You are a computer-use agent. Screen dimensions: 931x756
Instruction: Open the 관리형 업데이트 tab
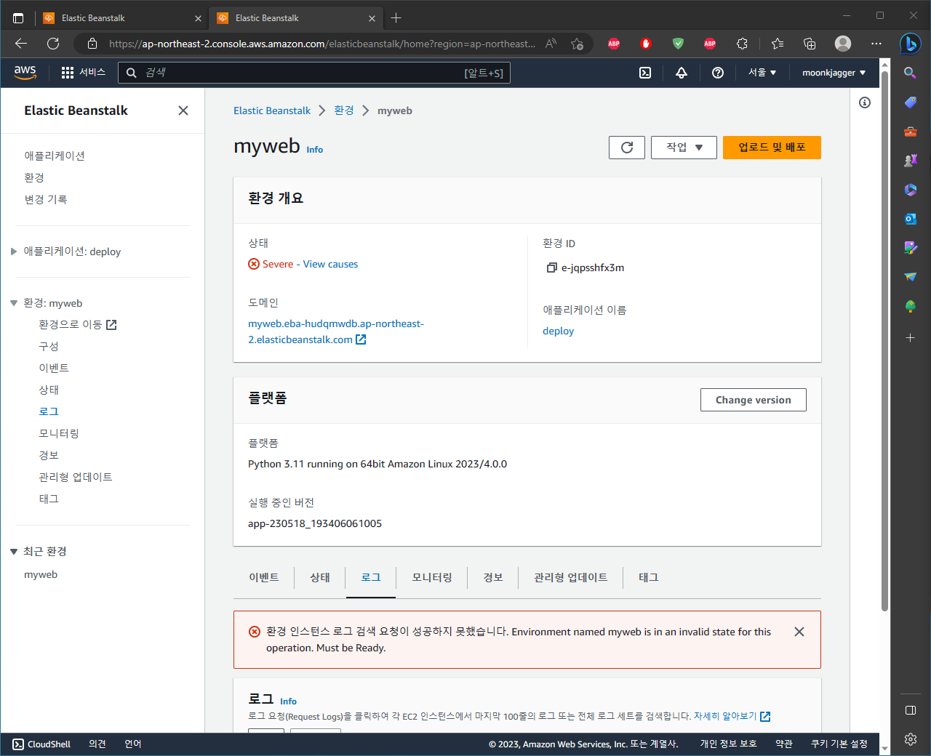pos(571,577)
